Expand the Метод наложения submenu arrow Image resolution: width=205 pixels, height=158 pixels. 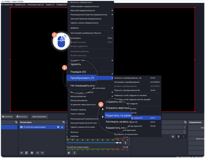(x=112, y=96)
